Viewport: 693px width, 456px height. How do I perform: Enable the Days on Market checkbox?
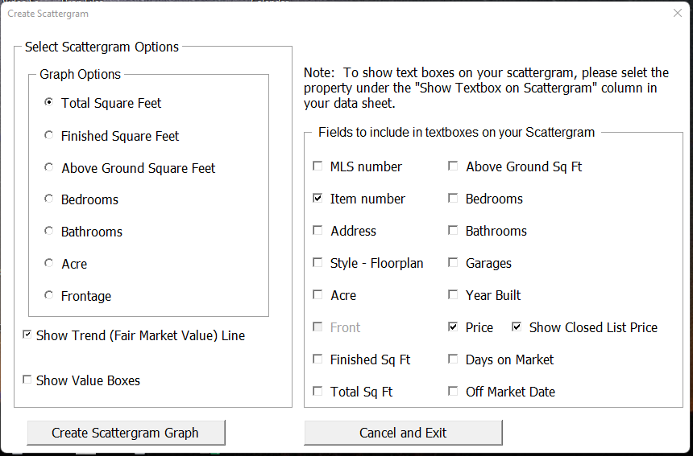[x=453, y=359]
